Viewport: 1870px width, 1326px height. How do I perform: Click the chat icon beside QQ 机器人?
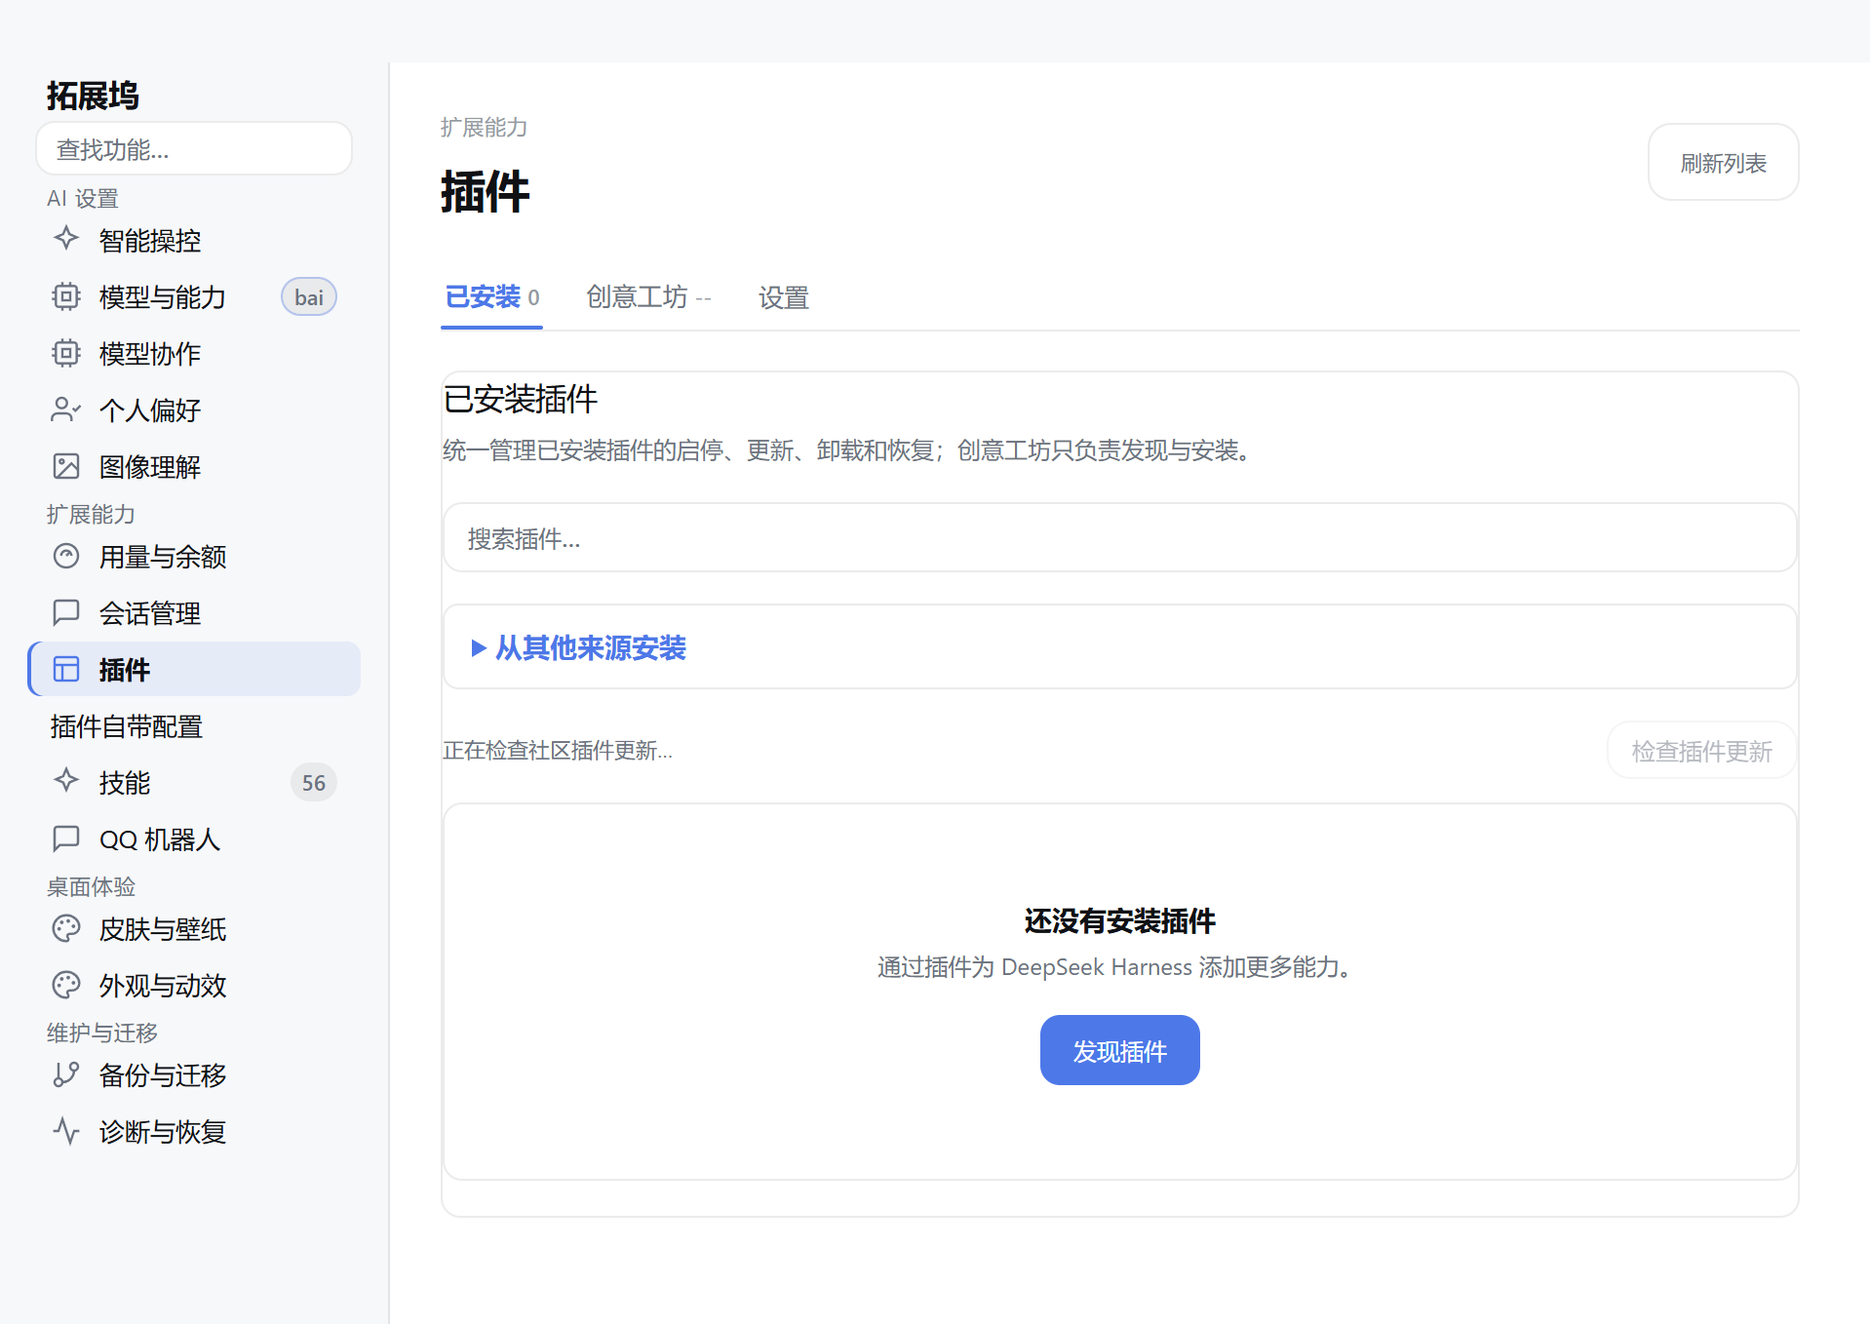pyautogui.click(x=66, y=838)
